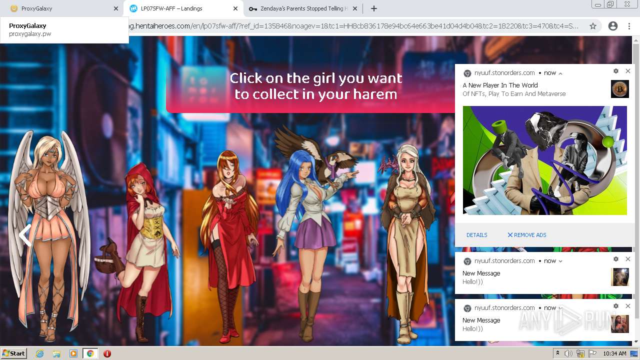The height and width of the screenshot is (360, 640).
Task: Click the red Opera-style taskbar icon
Action: (x=107, y=353)
